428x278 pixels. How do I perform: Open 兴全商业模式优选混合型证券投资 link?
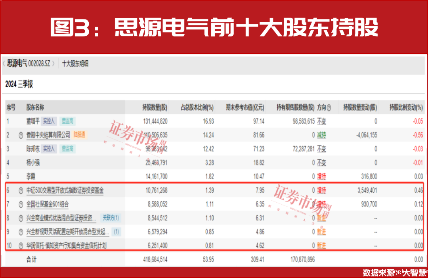(x=61, y=218)
